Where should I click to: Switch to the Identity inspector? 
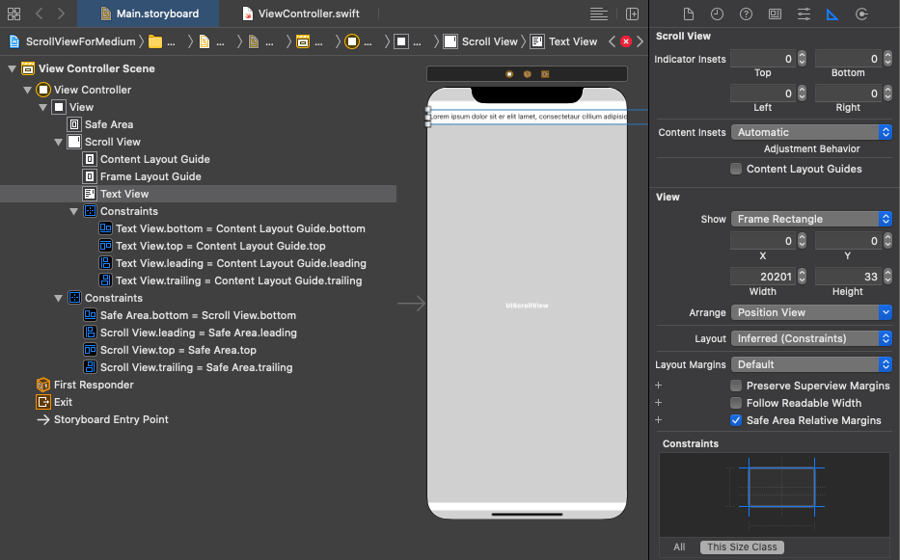[775, 14]
